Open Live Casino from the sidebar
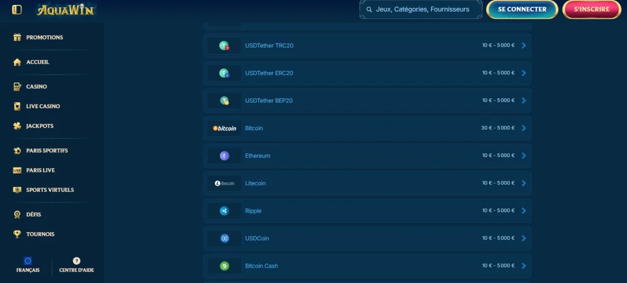This screenshot has width=627, height=283. pyautogui.click(x=43, y=106)
